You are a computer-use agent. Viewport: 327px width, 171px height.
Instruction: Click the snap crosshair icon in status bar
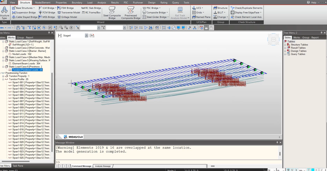click(x=288, y=170)
